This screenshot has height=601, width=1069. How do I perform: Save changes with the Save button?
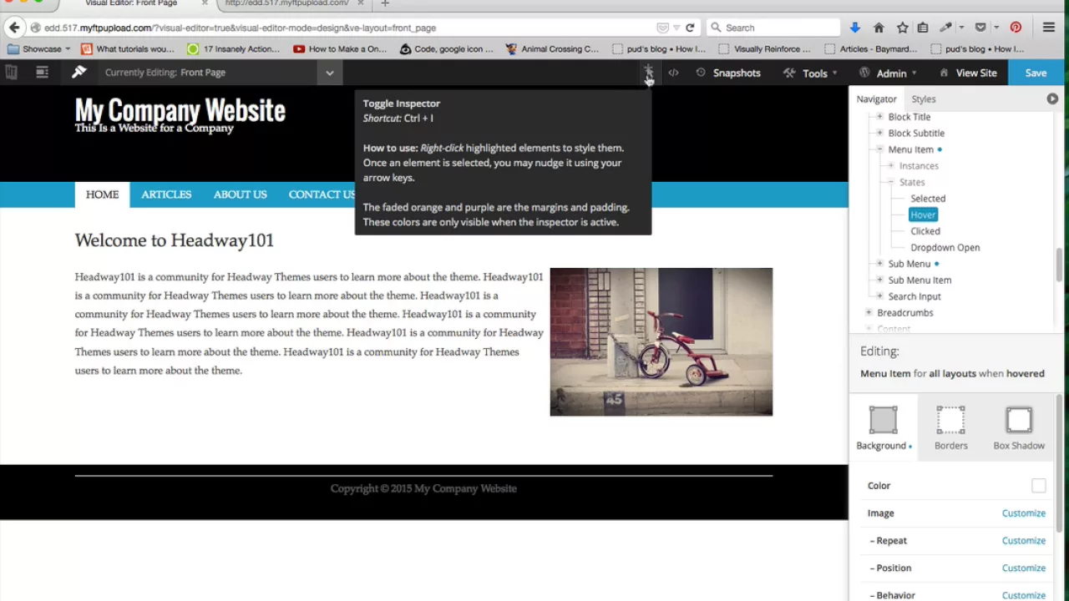click(1036, 73)
